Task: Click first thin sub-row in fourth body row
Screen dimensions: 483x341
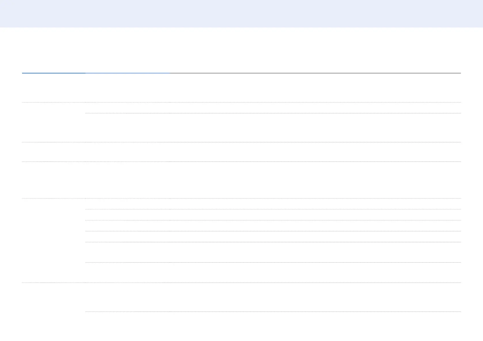Action: click(x=273, y=204)
